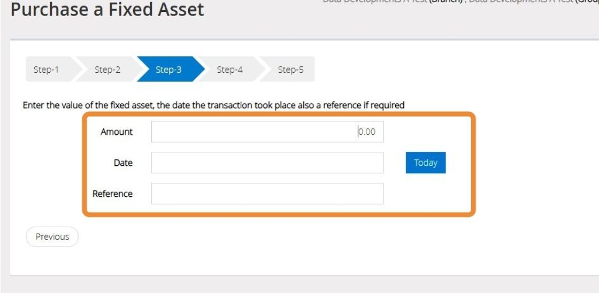This screenshot has width=599, height=293.
Task: Click the Amount input field
Action: pyautogui.click(x=267, y=132)
